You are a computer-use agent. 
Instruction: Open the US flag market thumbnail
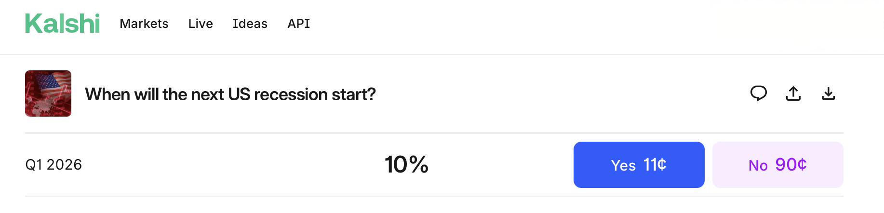coord(48,93)
